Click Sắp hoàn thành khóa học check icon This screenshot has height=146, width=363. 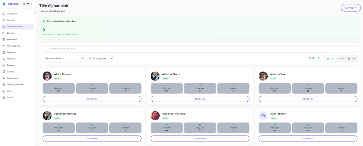(x=44, y=21)
